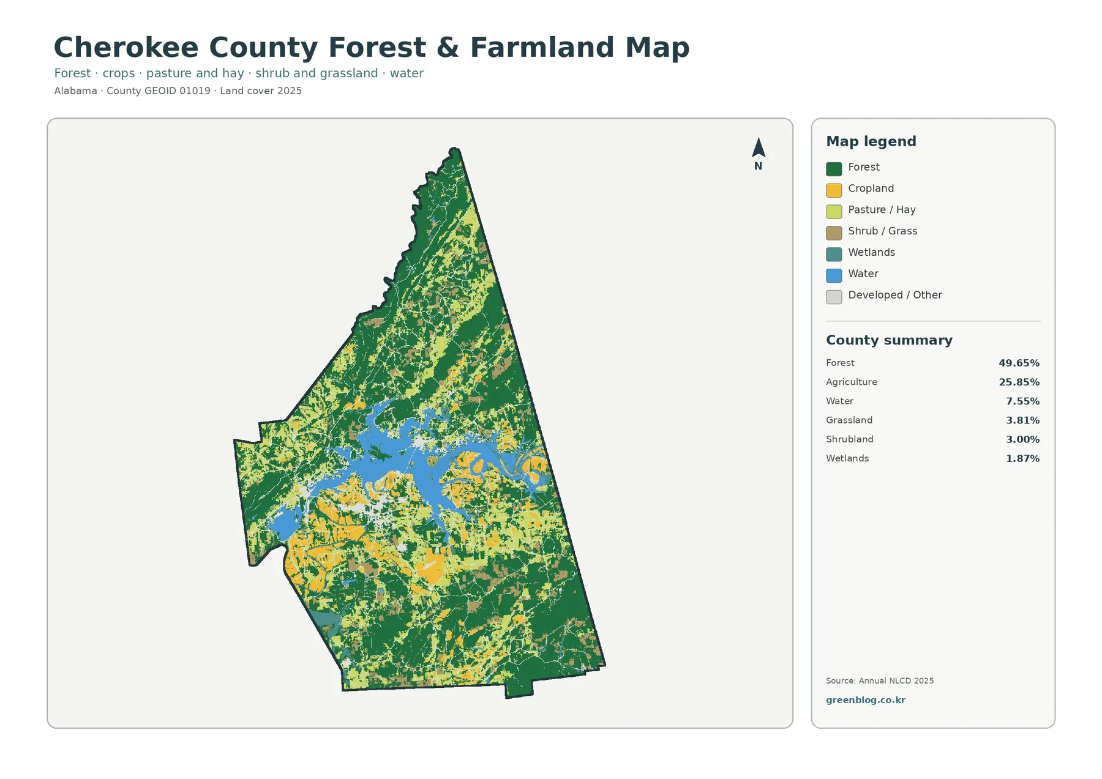
Task: Click the north arrow compass icon
Action: 759,147
